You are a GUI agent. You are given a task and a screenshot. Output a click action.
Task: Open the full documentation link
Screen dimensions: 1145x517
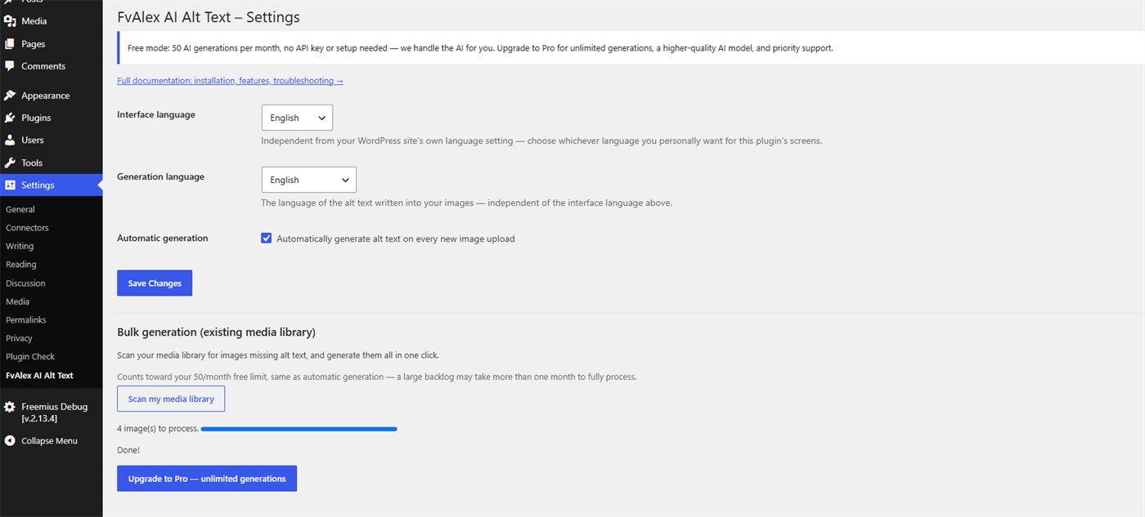click(230, 81)
